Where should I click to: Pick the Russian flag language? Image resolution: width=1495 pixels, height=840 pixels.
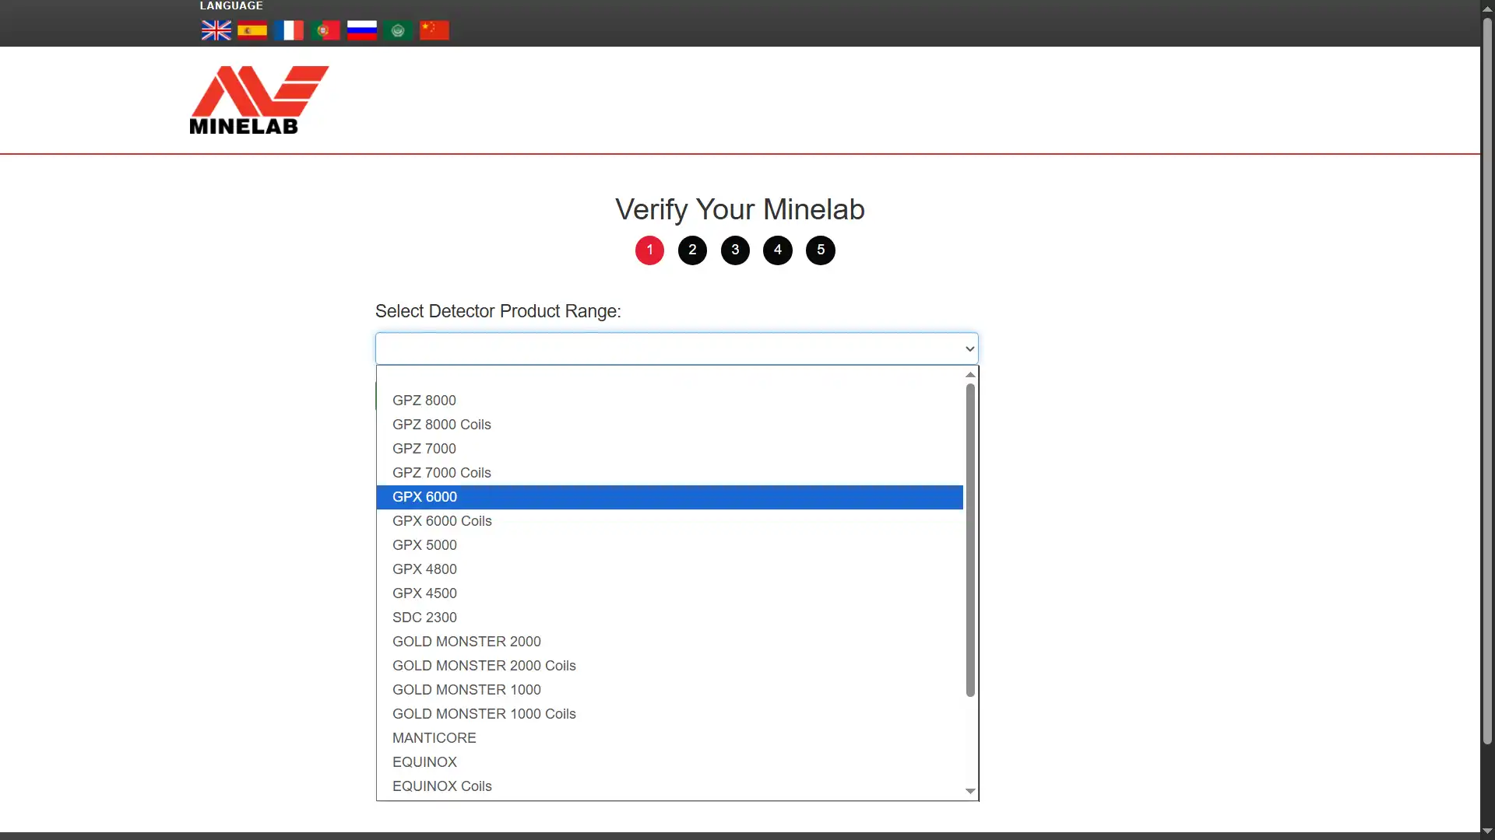362,30
